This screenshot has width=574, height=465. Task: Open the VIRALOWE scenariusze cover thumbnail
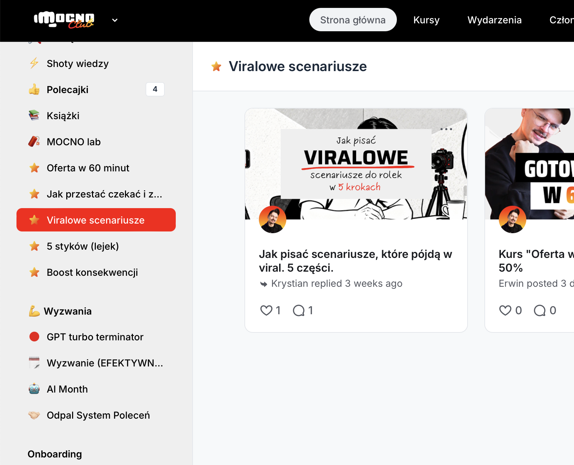click(356, 164)
